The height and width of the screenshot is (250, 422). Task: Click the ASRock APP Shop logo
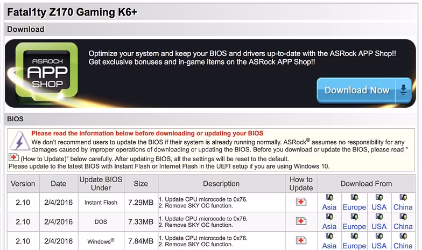46,73
